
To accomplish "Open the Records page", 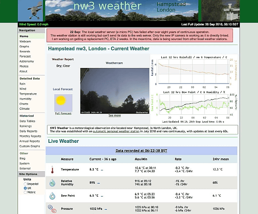I will click(x=25, y=51).
